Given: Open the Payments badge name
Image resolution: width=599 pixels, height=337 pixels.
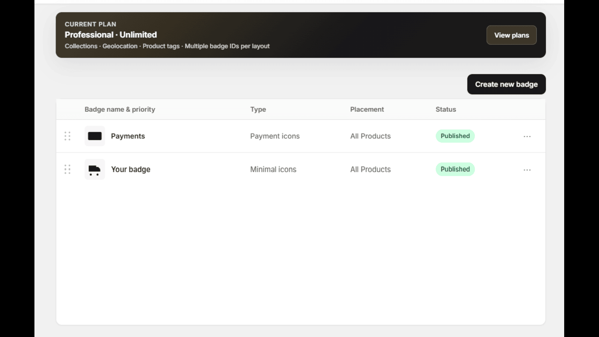Looking at the screenshot, I should point(128,136).
